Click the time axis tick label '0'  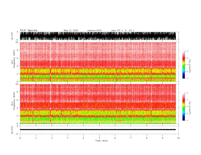coord(20,138)
